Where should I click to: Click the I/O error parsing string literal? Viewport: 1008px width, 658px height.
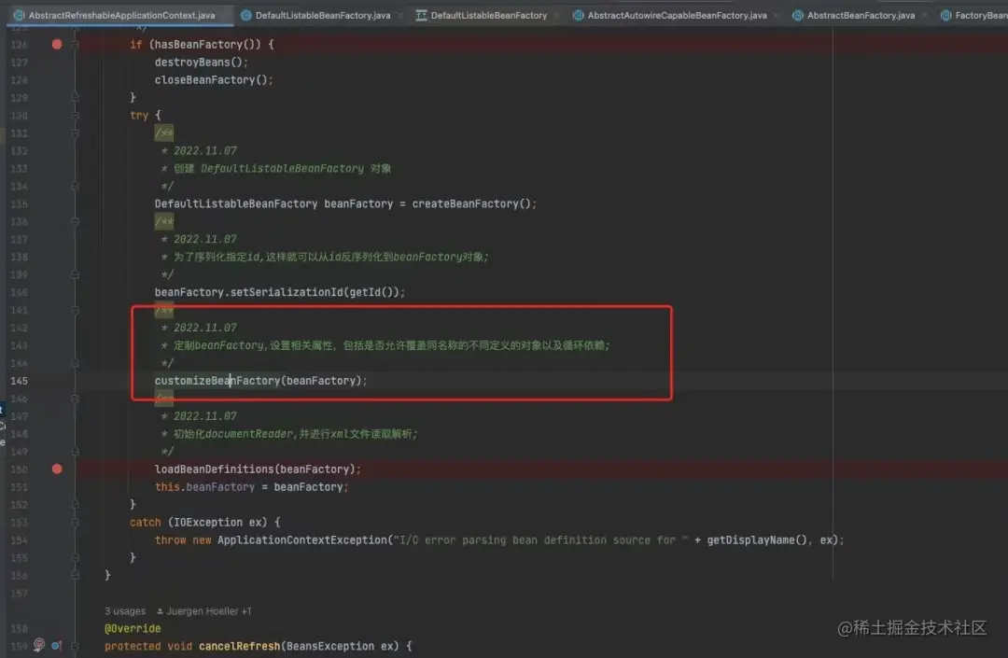540,539
